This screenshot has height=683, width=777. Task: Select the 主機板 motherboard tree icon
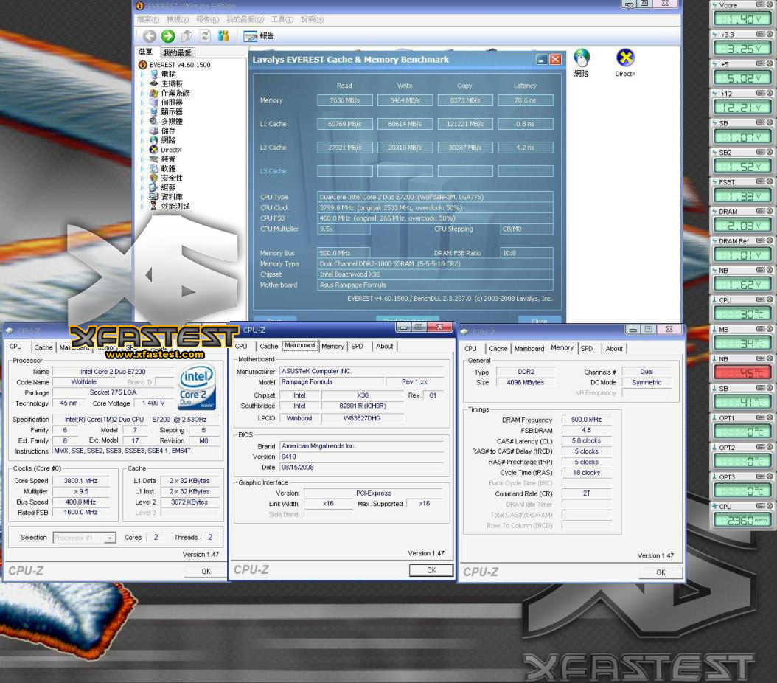point(154,83)
